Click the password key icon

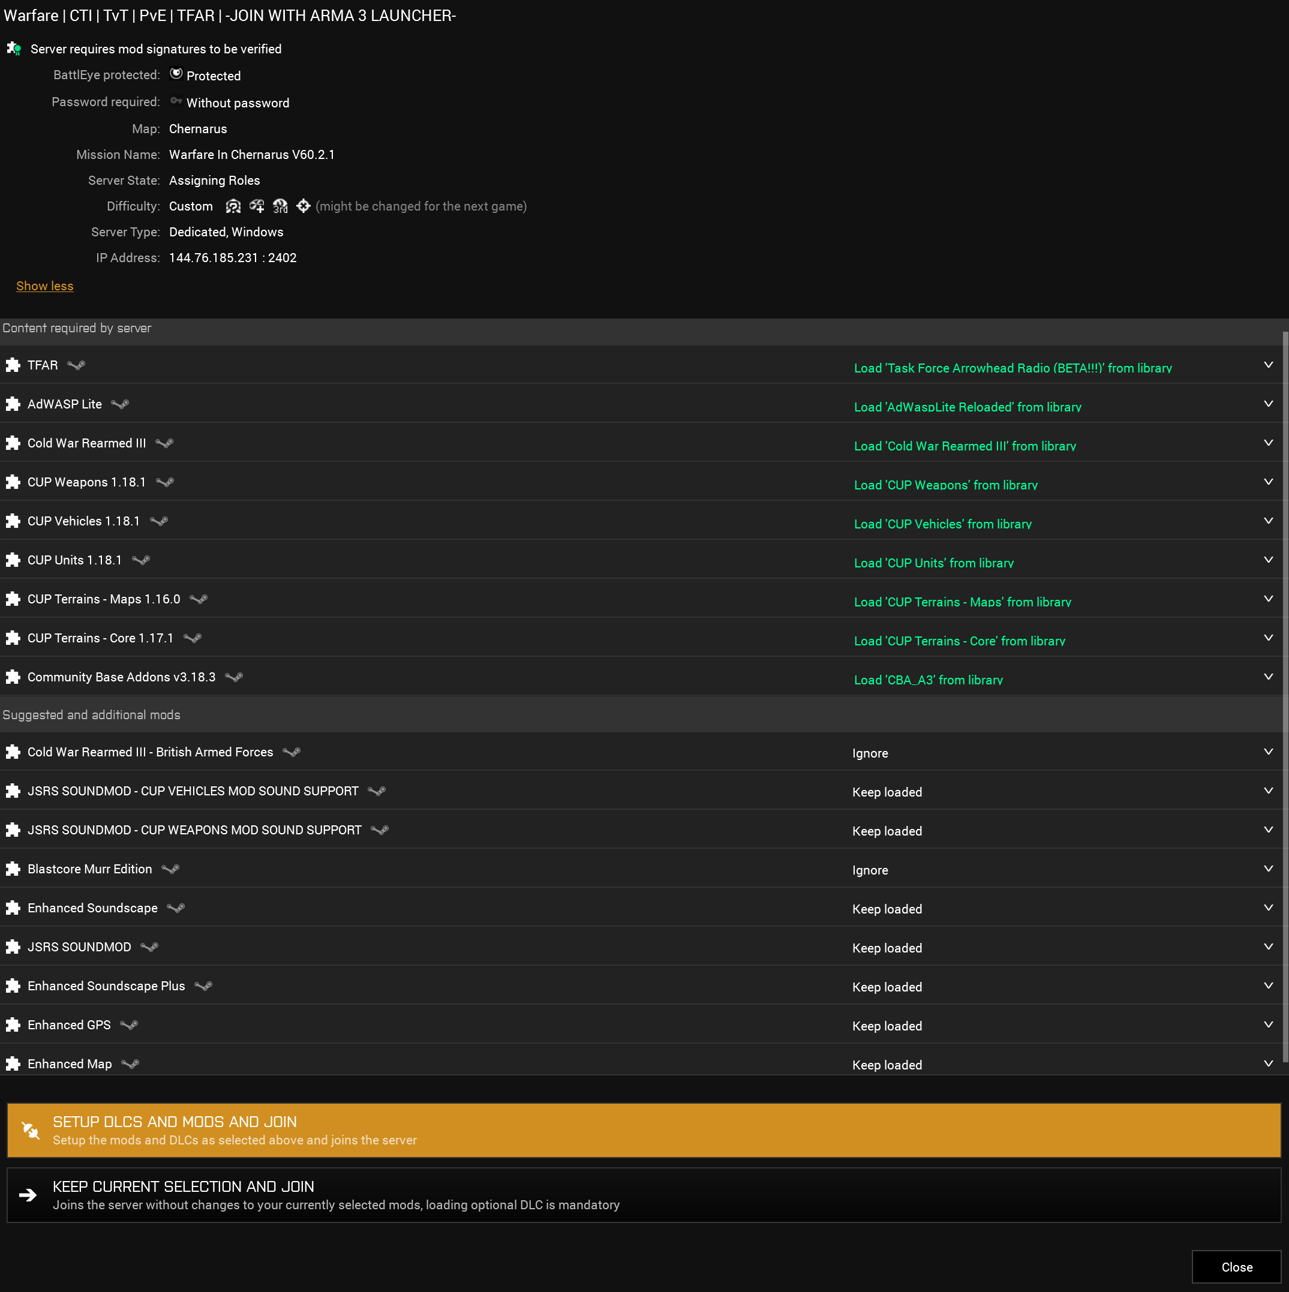pos(176,101)
